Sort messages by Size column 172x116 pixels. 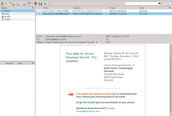pyautogui.click(x=142, y=8)
